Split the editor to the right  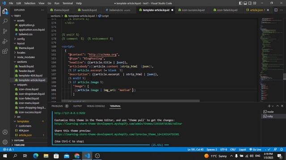point(276,10)
